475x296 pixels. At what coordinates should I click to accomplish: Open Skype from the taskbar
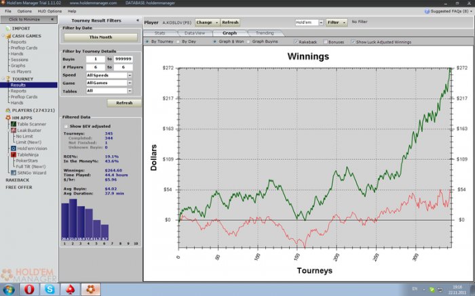pos(50,289)
